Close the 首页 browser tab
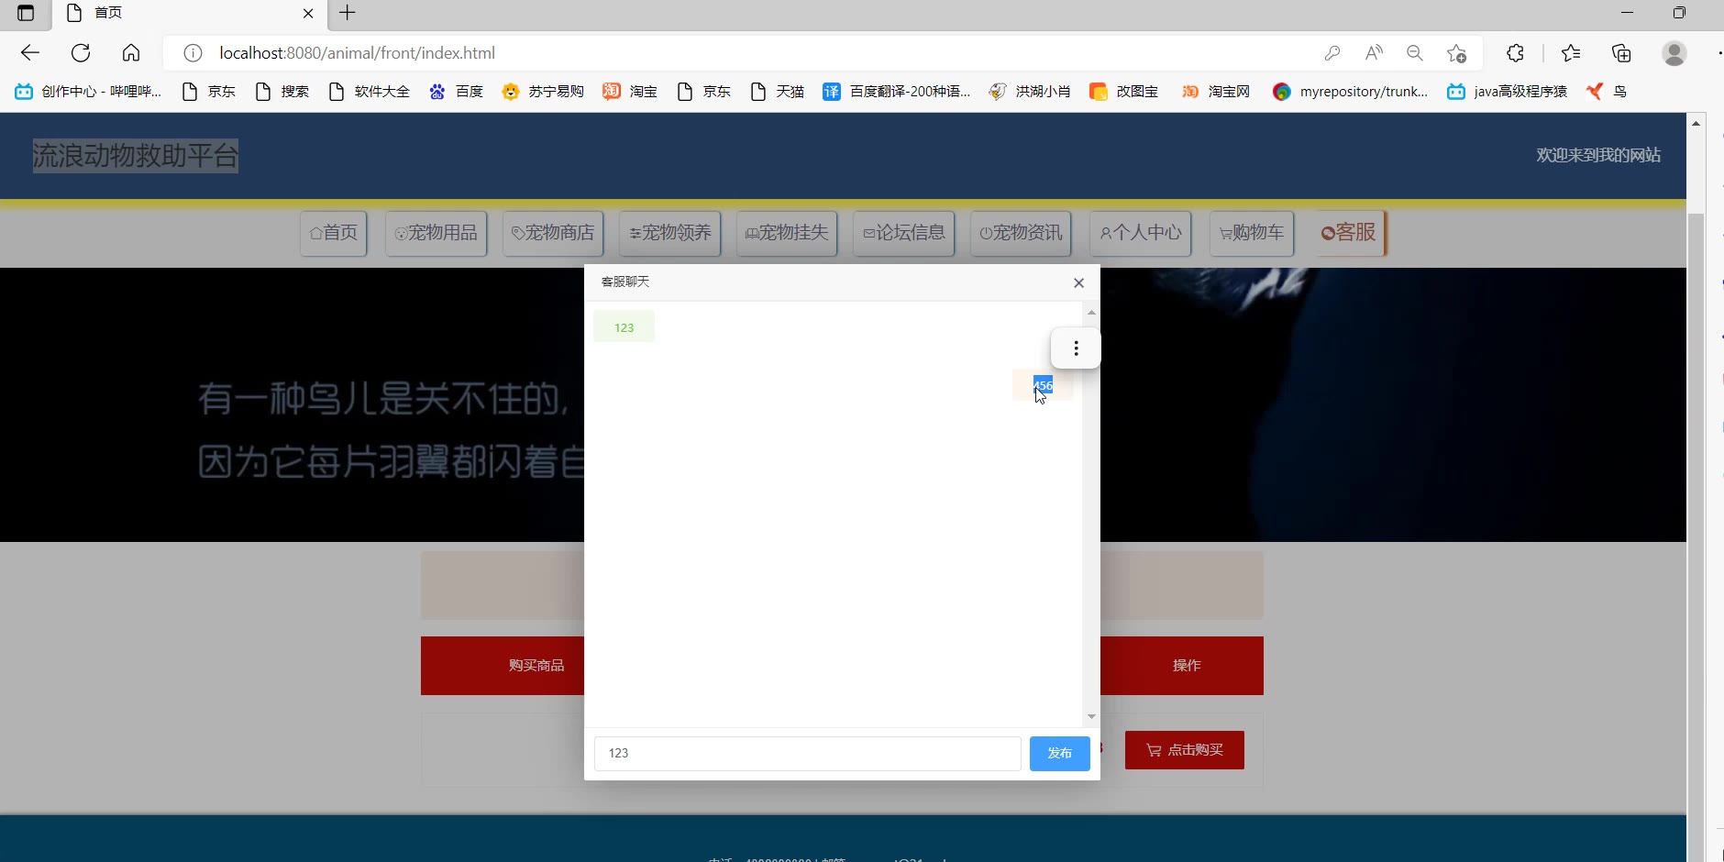The image size is (1724, 862). click(x=308, y=13)
